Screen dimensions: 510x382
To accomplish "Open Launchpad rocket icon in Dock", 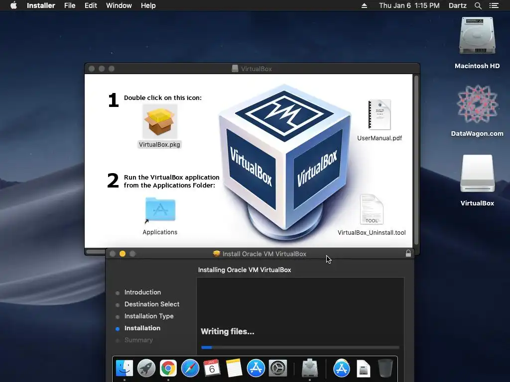I will point(146,368).
